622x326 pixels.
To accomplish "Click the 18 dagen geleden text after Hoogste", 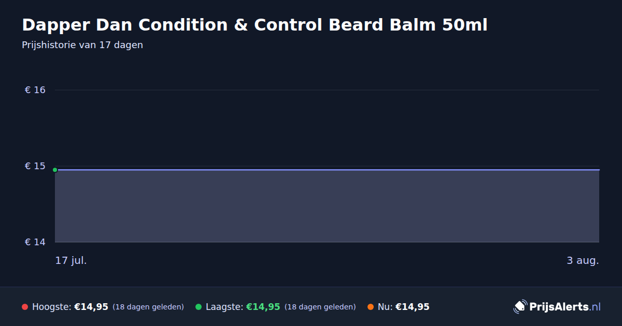I will coord(148,307).
